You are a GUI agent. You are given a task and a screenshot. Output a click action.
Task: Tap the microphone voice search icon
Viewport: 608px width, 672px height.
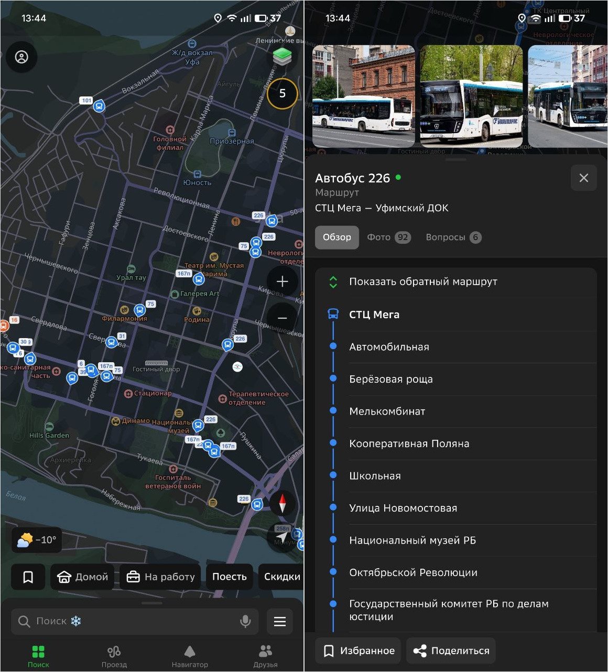[x=245, y=622]
